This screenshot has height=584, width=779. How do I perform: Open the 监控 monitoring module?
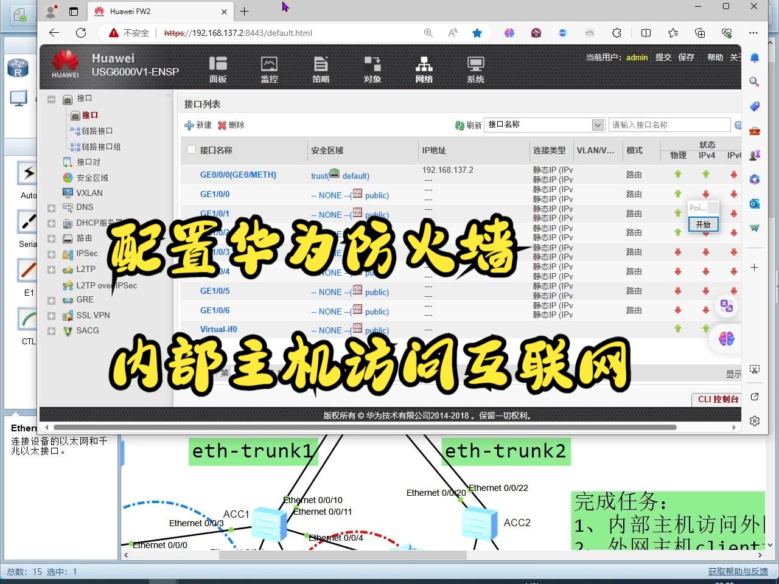click(x=269, y=68)
